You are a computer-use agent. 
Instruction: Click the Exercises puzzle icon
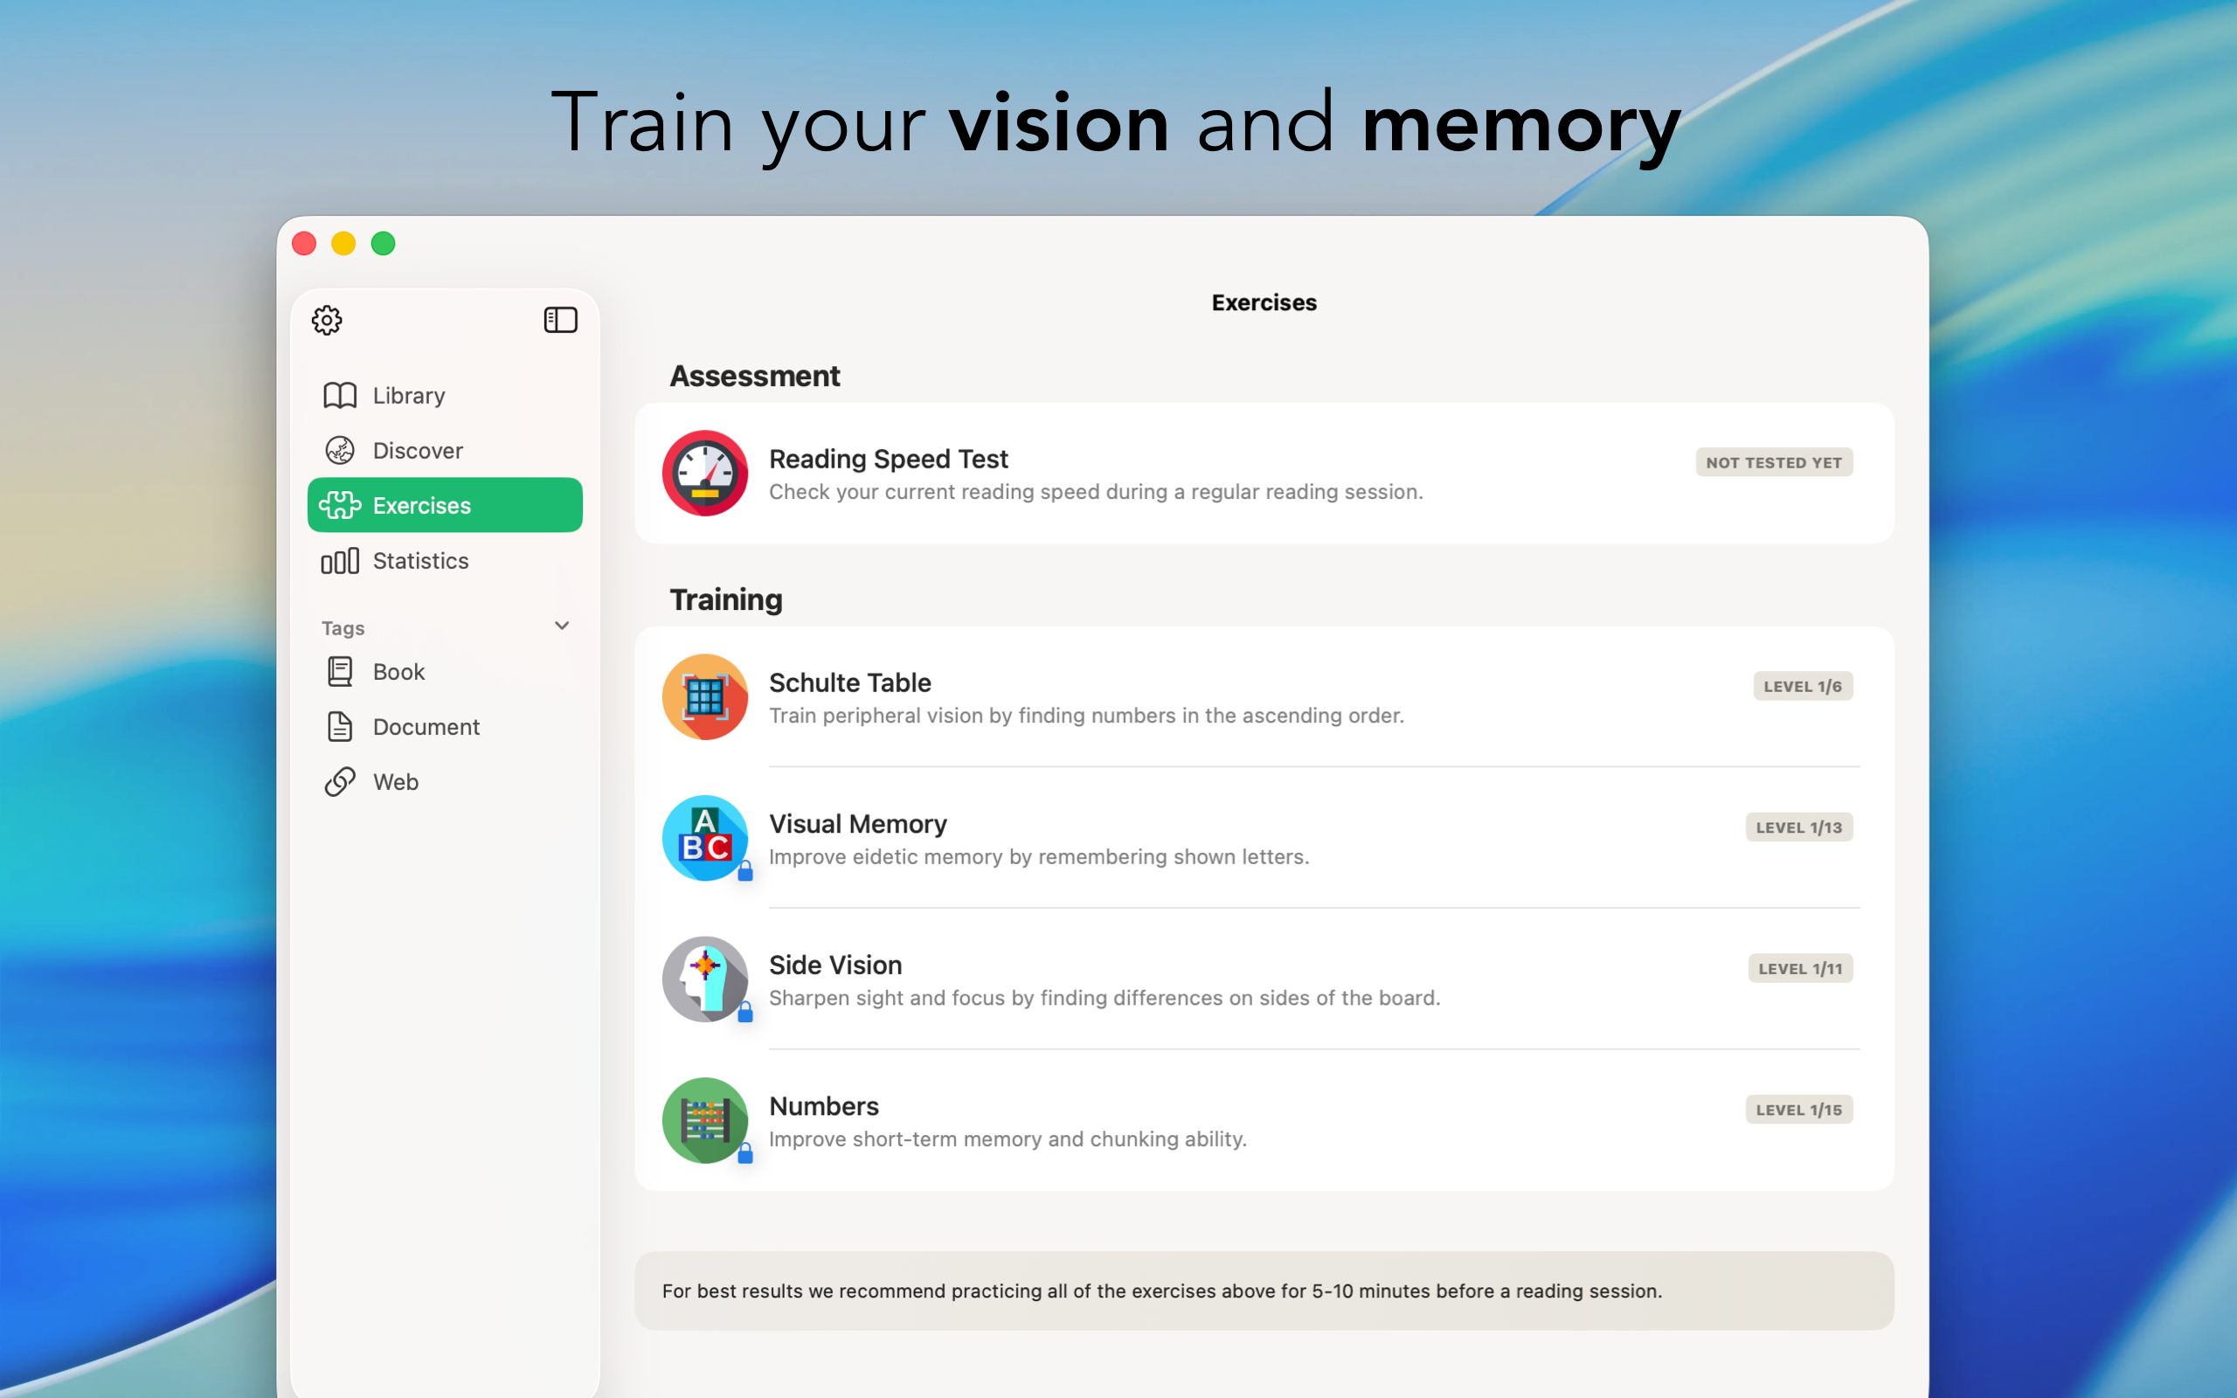pos(340,505)
